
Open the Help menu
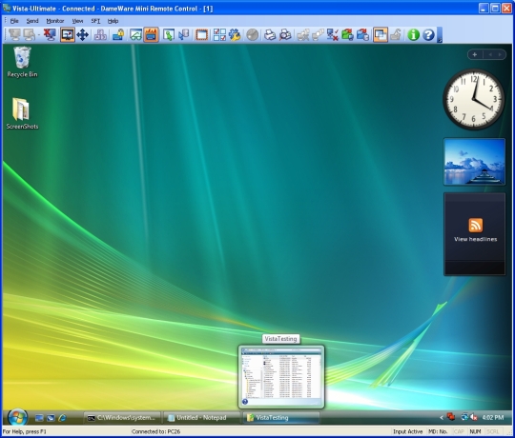point(113,21)
